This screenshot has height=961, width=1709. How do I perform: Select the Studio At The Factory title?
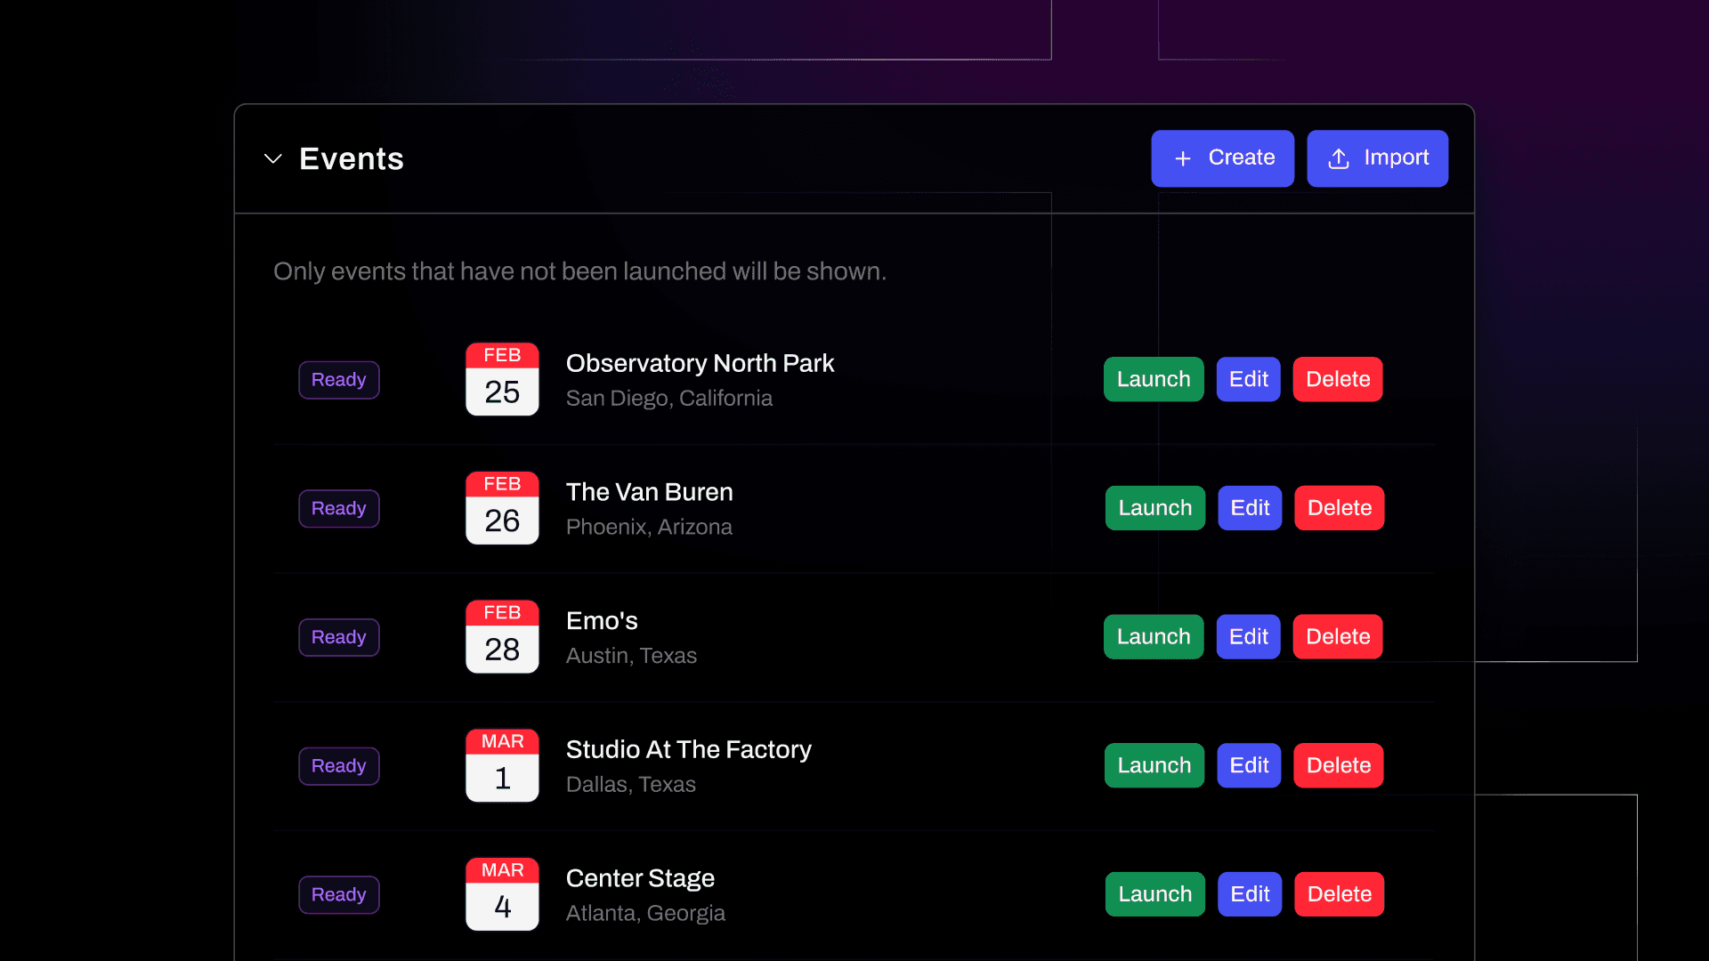(x=689, y=749)
